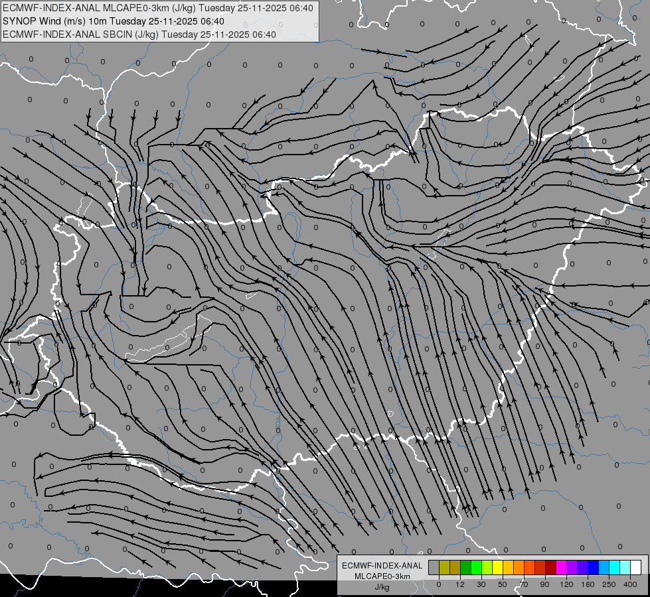Viewport: 650px width, 597px height.
Task: Click the legend scale value 70
Action: tap(524, 584)
